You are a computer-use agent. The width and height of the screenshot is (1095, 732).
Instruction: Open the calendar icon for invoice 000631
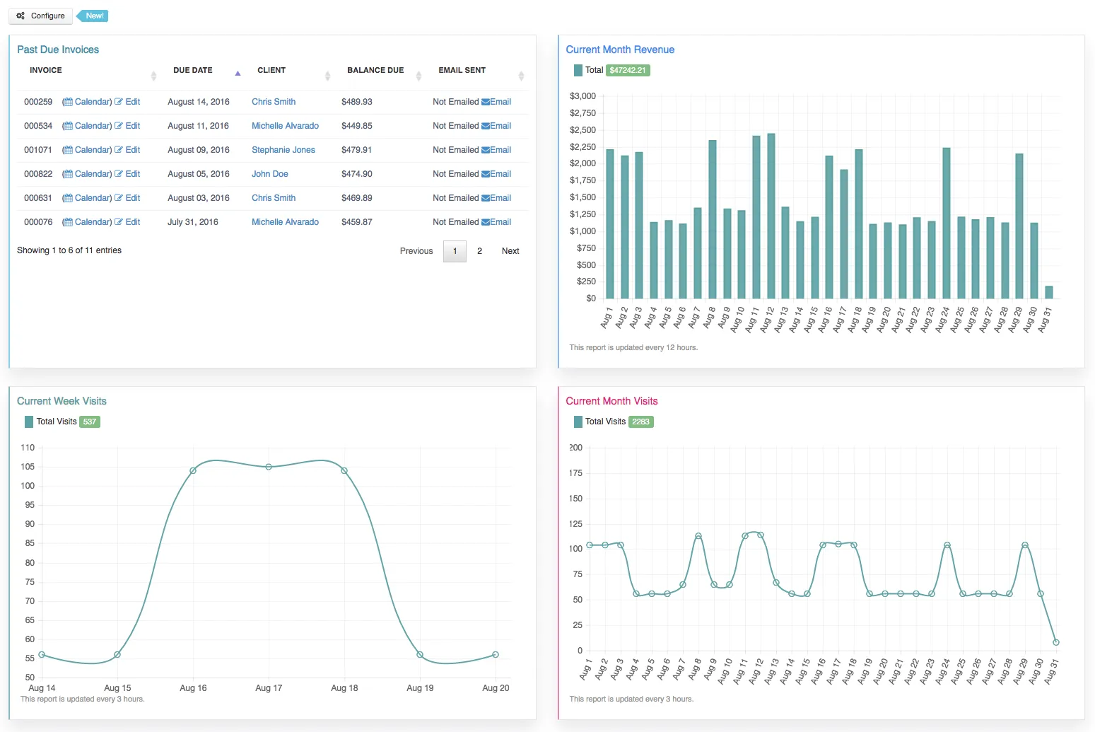[68, 198]
